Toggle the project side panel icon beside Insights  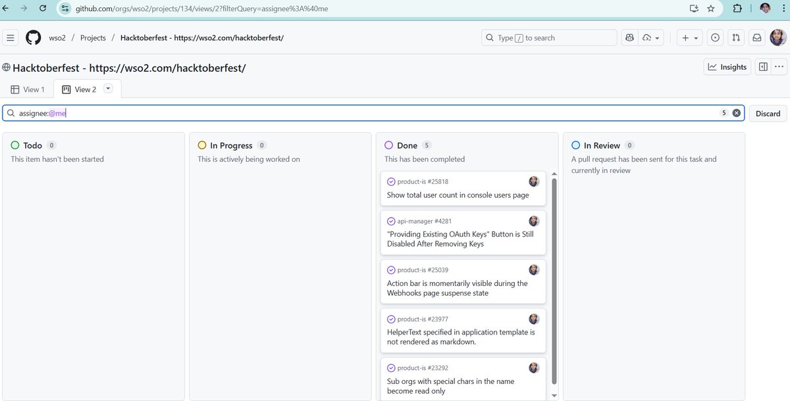pos(763,66)
